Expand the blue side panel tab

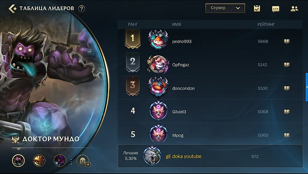[x=307, y=87]
